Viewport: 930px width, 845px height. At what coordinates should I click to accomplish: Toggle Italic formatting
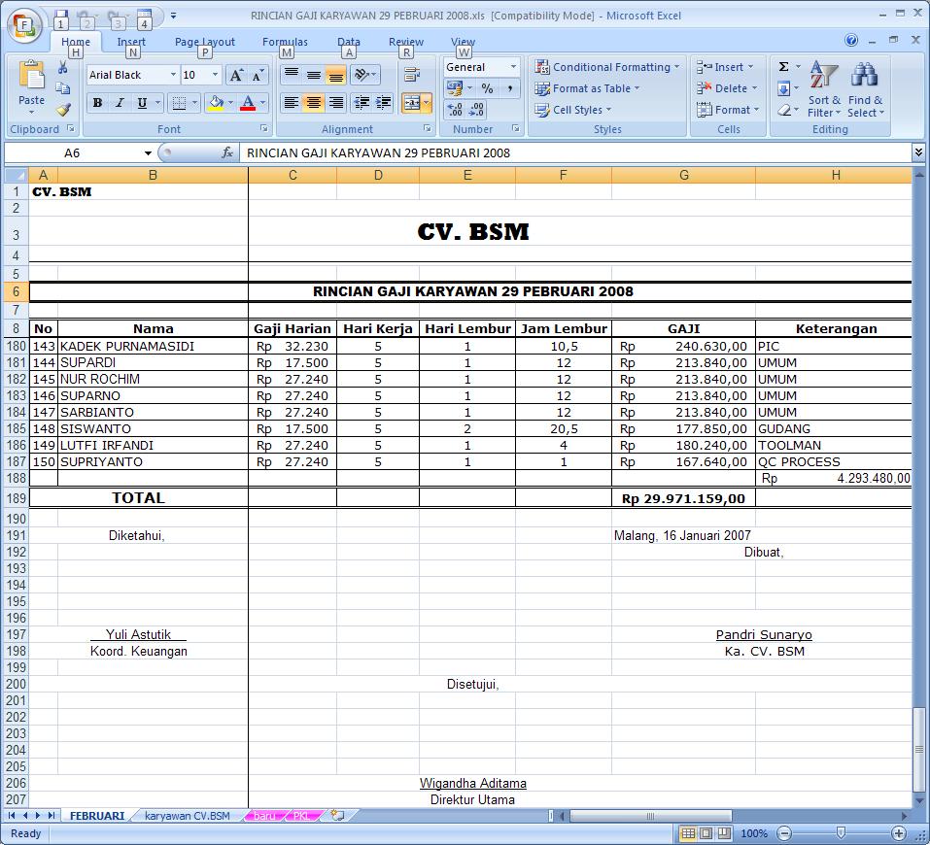coord(120,103)
